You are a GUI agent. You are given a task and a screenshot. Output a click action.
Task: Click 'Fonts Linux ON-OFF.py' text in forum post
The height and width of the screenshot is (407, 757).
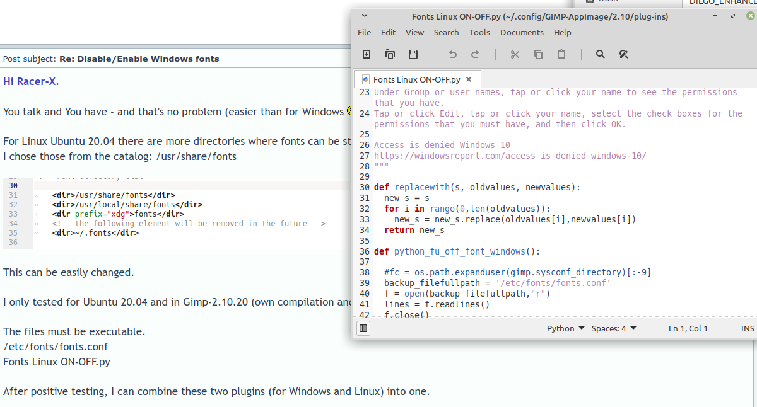(x=57, y=362)
